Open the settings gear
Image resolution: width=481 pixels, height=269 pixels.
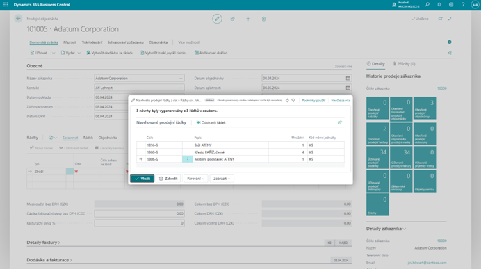pyautogui.click(x=451, y=5)
